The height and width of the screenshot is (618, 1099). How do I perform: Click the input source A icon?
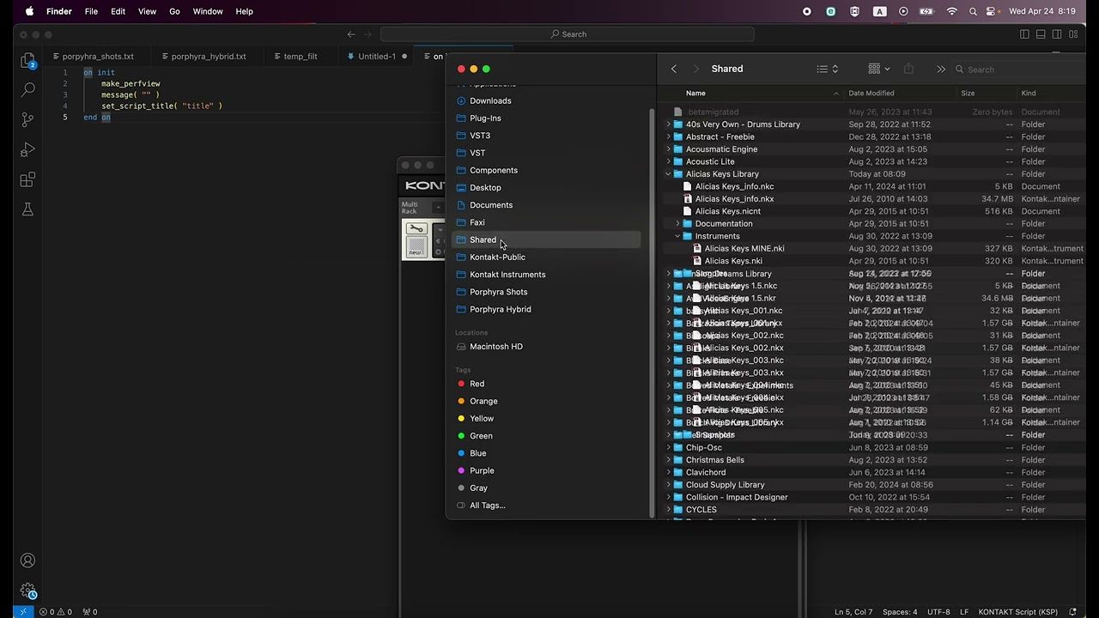879,11
